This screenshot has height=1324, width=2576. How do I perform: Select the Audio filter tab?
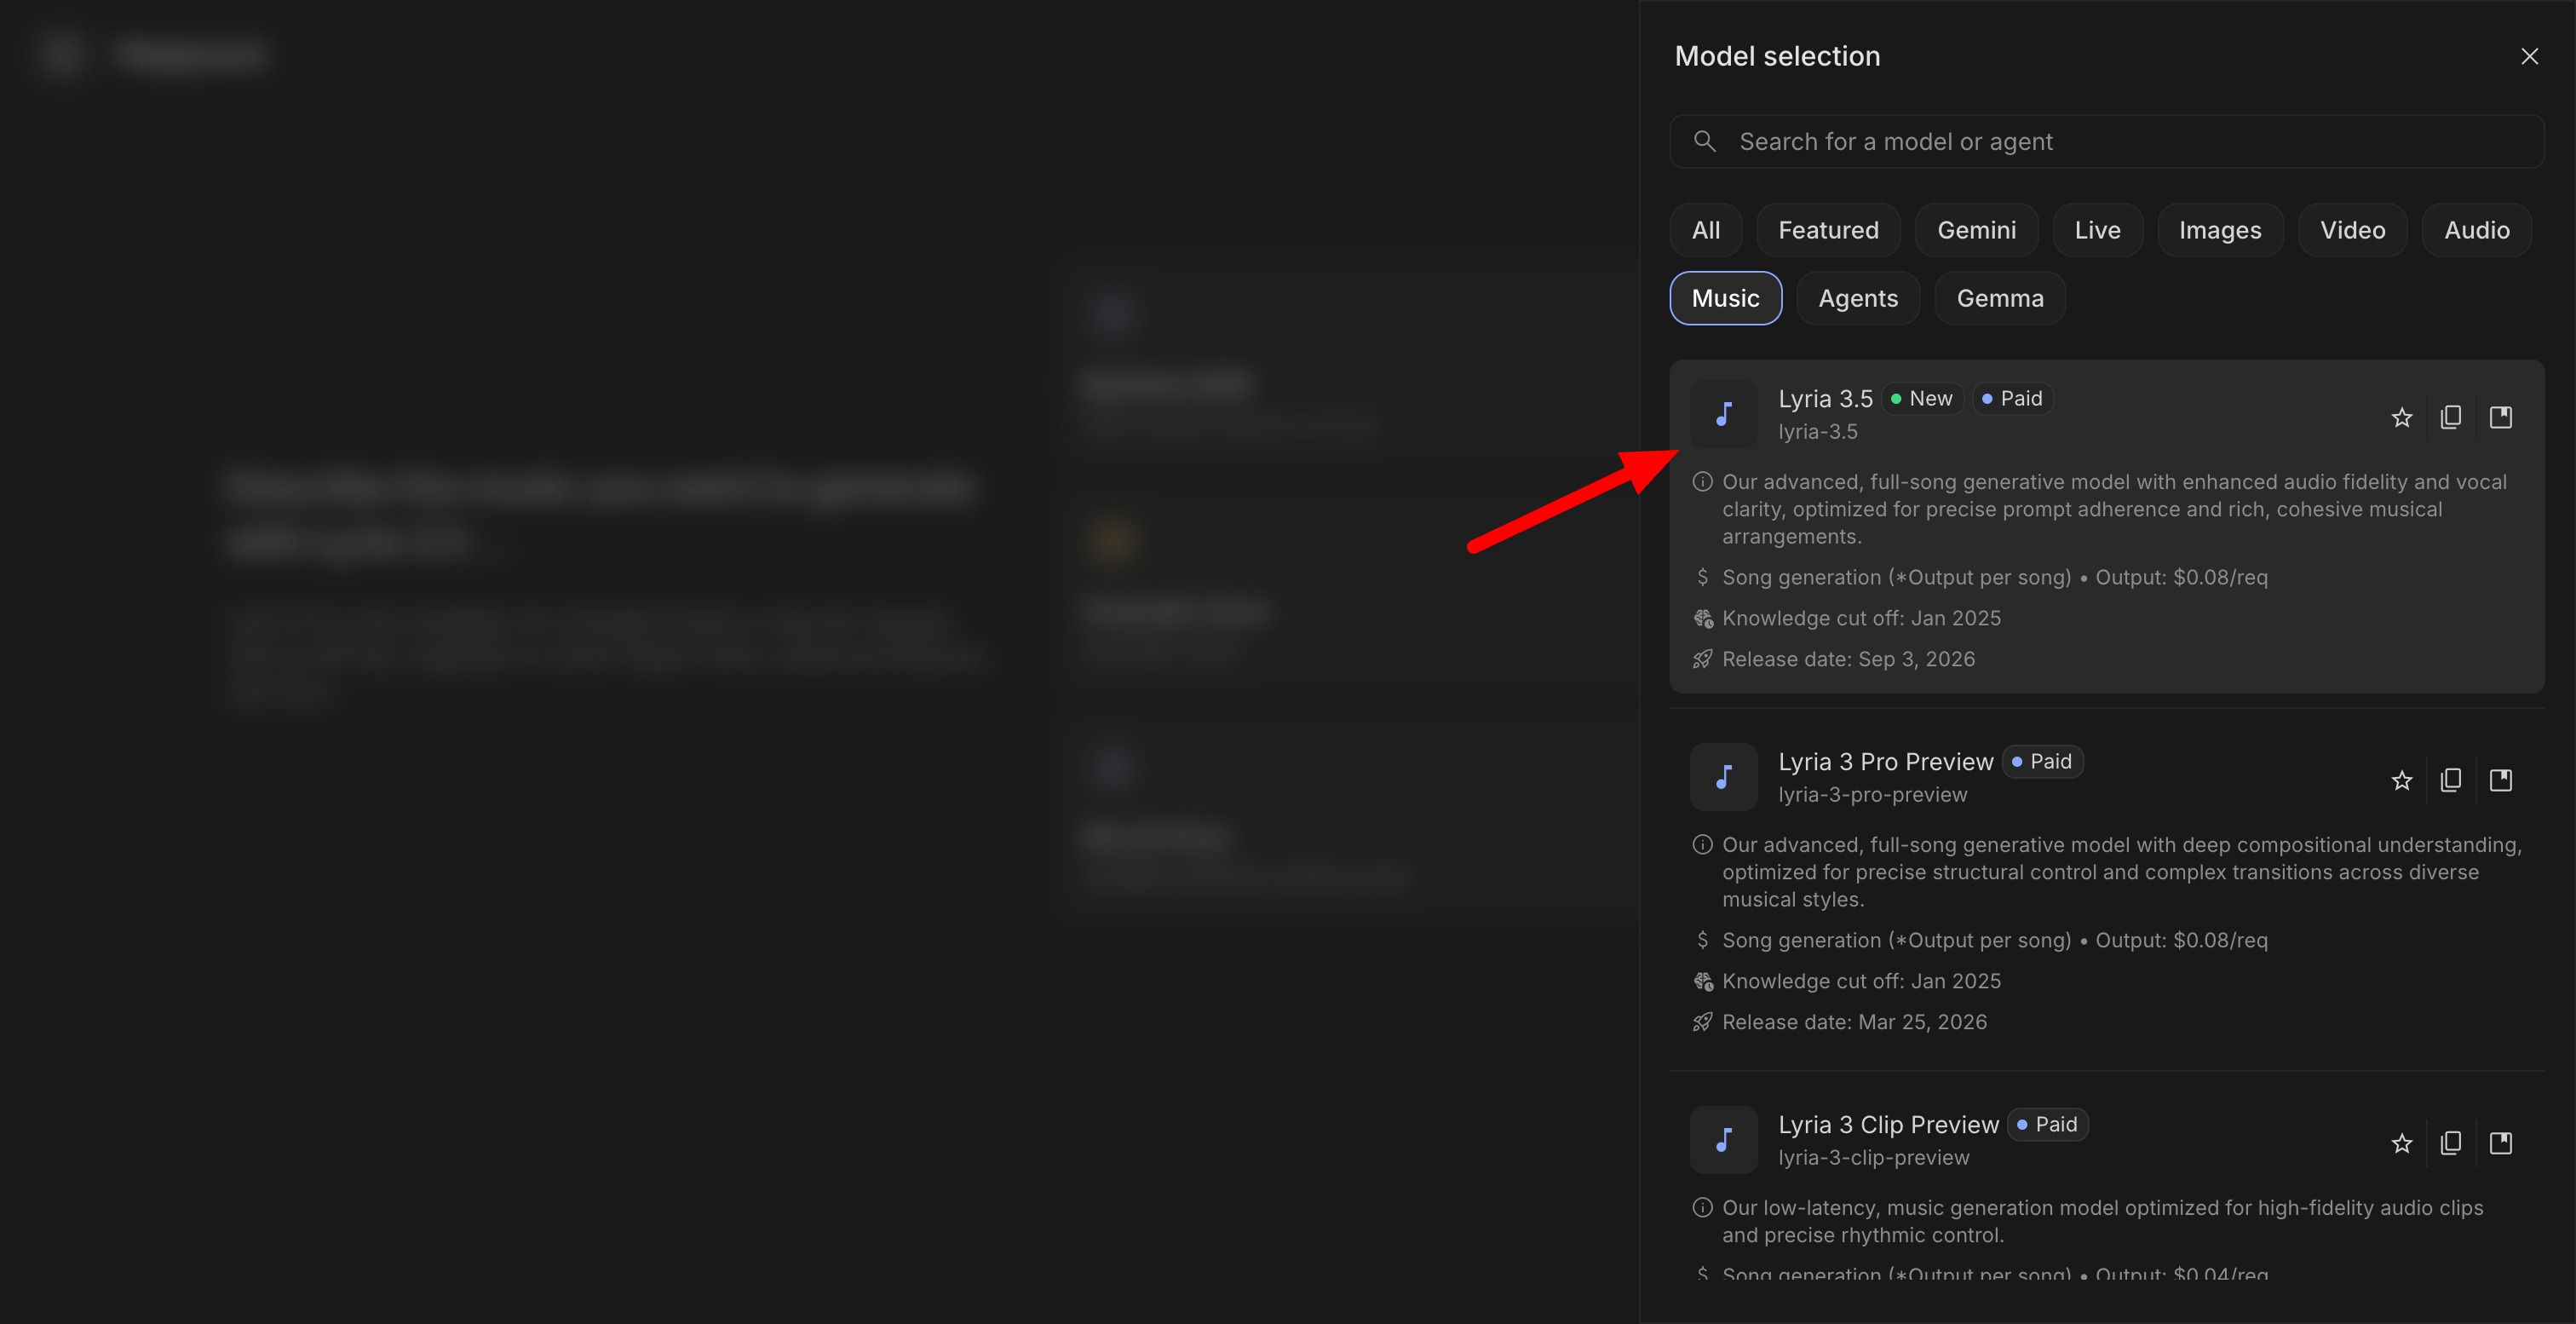[x=2476, y=230]
